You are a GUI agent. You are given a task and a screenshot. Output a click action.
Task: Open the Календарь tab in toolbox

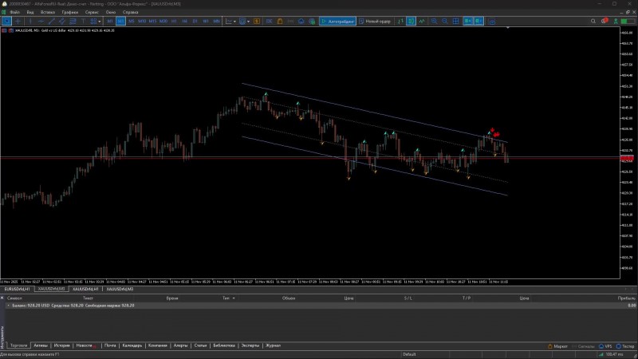tap(132, 345)
